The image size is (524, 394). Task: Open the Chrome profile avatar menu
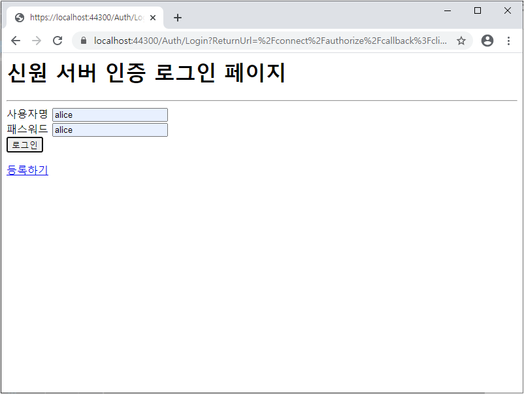(x=487, y=41)
